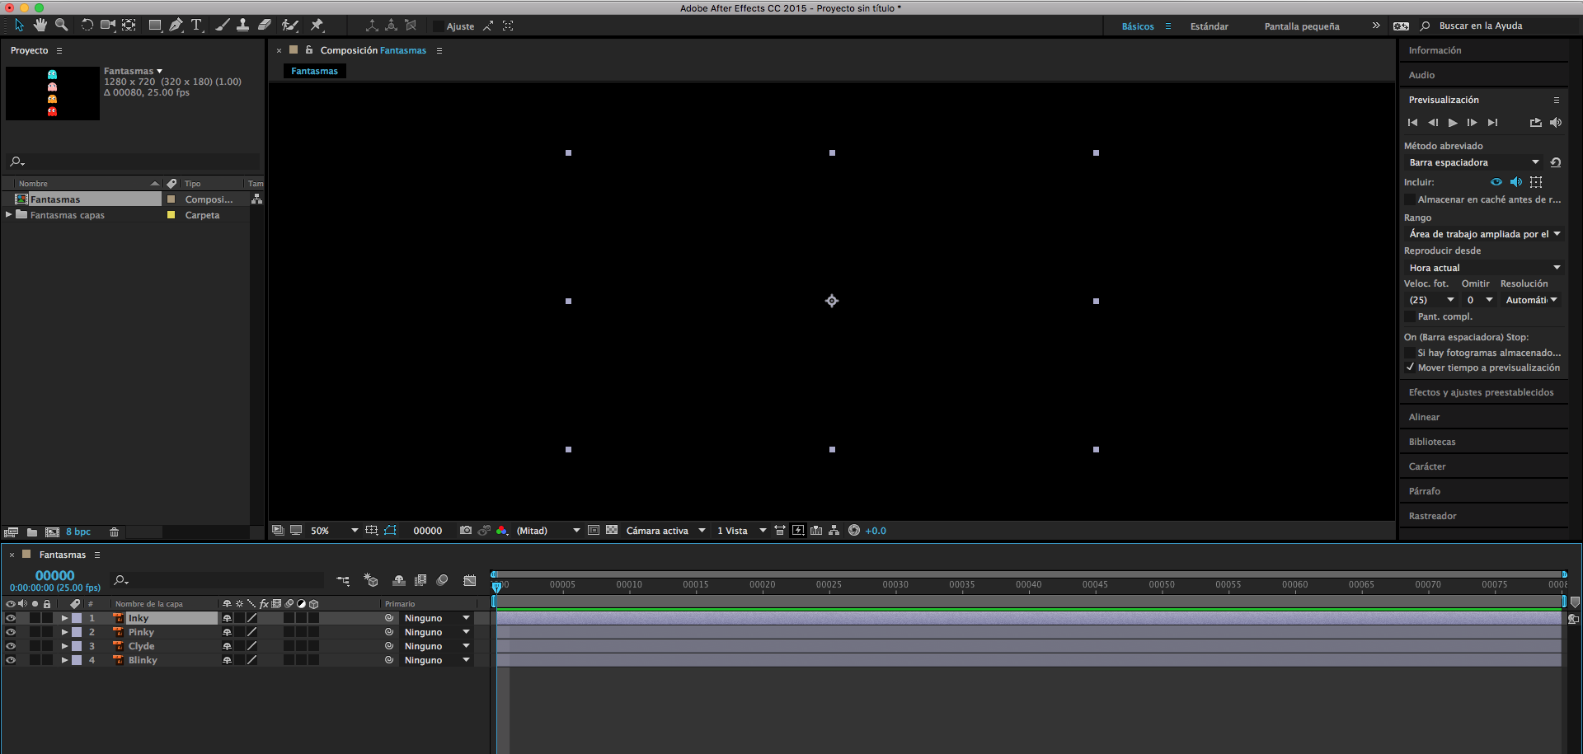Delete selected project item with trash icon
Screen dimensions: 1583x754
click(115, 532)
